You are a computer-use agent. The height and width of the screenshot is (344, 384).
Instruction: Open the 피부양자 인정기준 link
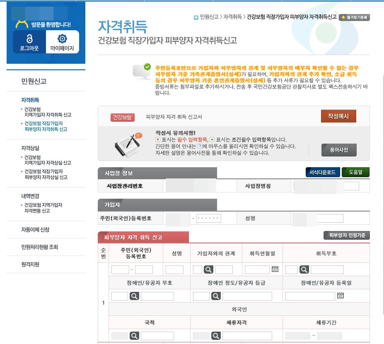point(346,235)
